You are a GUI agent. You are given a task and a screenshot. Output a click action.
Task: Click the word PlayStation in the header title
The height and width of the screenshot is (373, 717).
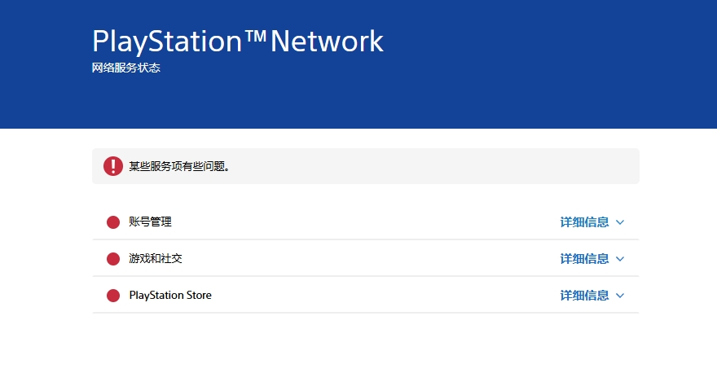167,41
